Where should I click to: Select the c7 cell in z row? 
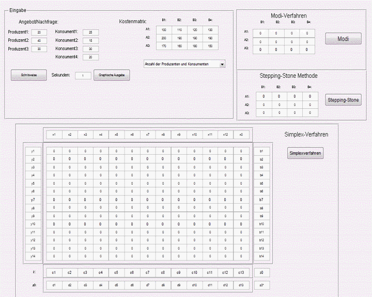coord(148,273)
